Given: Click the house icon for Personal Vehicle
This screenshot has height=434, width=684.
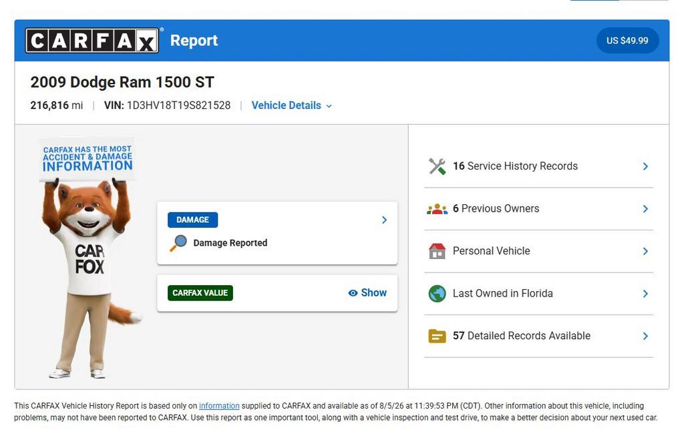Looking at the screenshot, I should 437,251.
